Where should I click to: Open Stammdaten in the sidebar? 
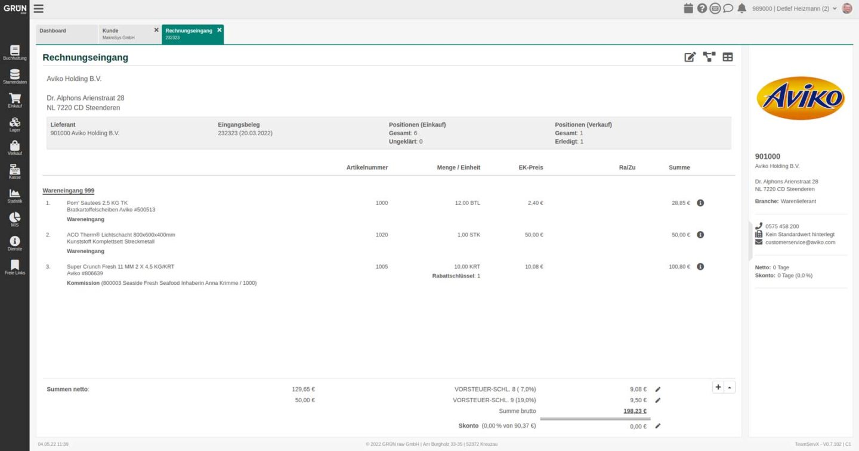point(15,77)
